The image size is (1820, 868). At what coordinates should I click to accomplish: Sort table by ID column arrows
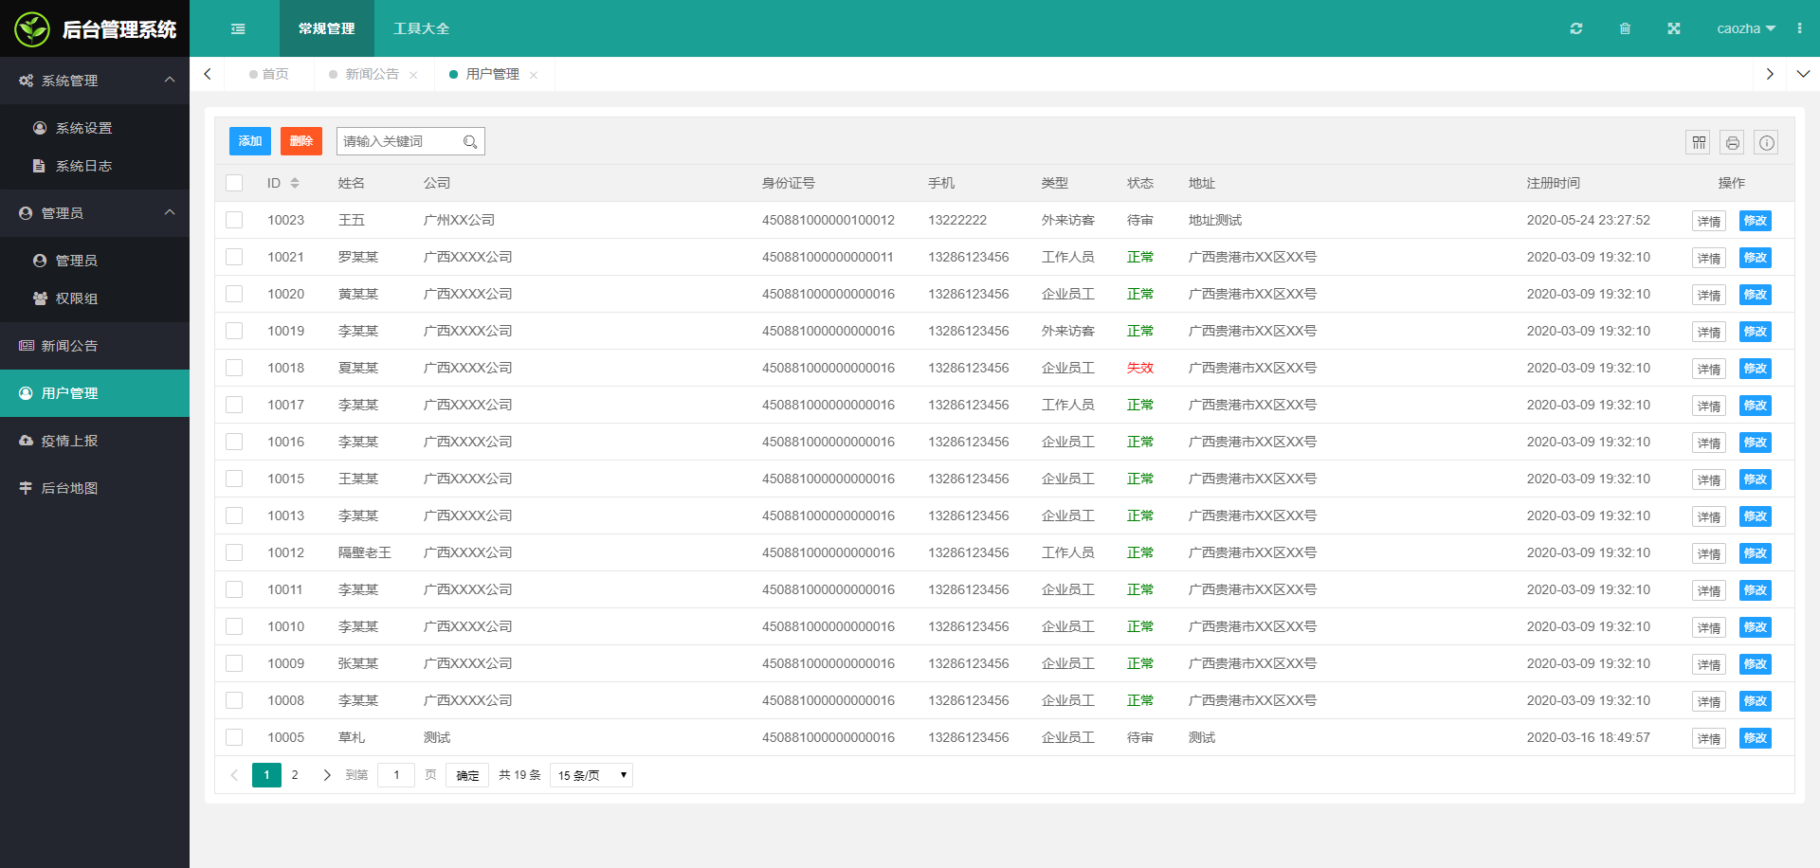295,183
